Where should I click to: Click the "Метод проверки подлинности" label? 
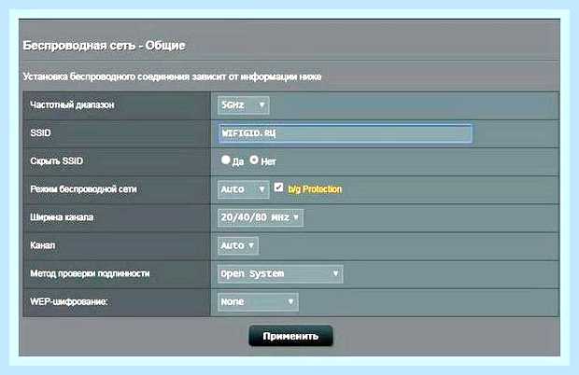click(90, 273)
